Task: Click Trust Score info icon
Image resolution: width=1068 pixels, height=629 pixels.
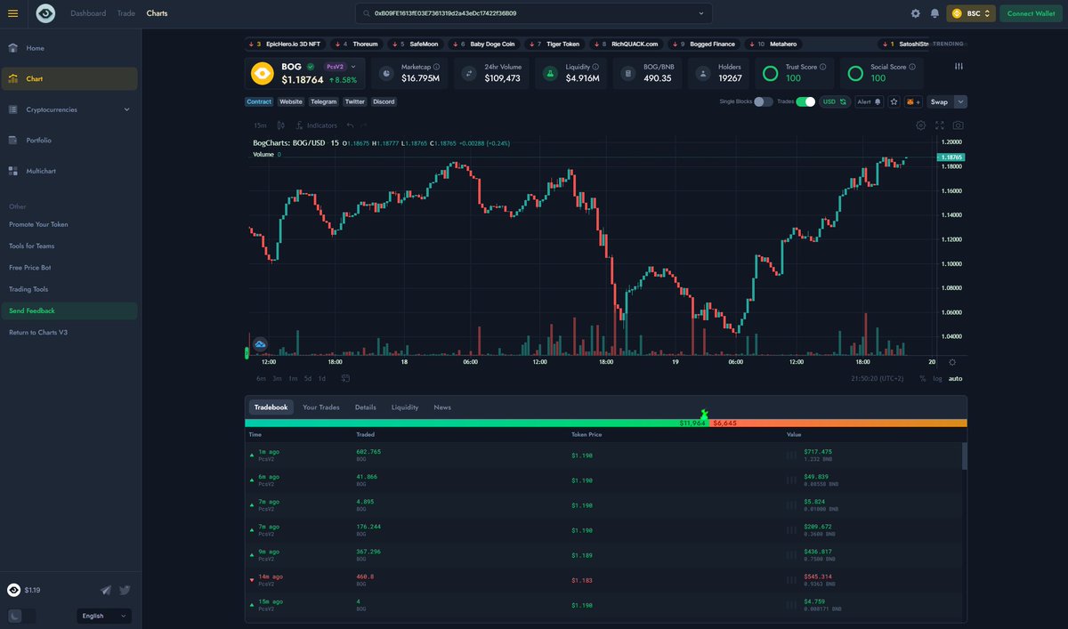Action: [x=823, y=67]
